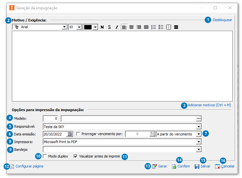Click the Modelo description field
Screen dimensions: 242x178
pyautogui.click(x=129, y=118)
